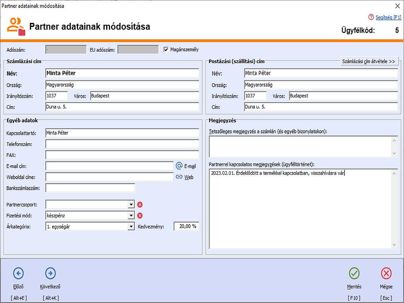Click the Előző back-arrow icon

pos(19,273)
